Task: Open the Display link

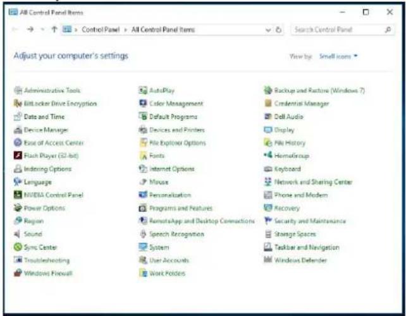Action: click(x=285, y=130)
